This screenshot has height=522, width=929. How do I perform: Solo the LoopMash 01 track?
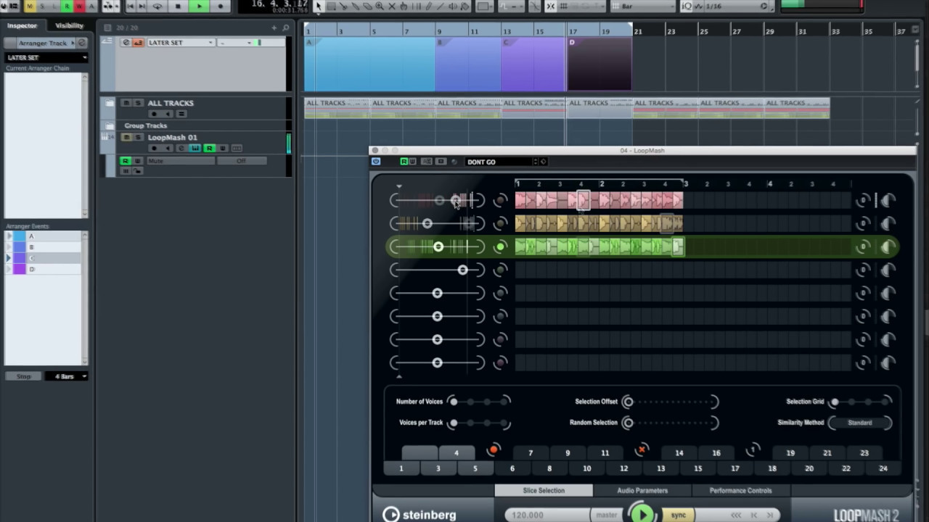[x=137, y=137]
